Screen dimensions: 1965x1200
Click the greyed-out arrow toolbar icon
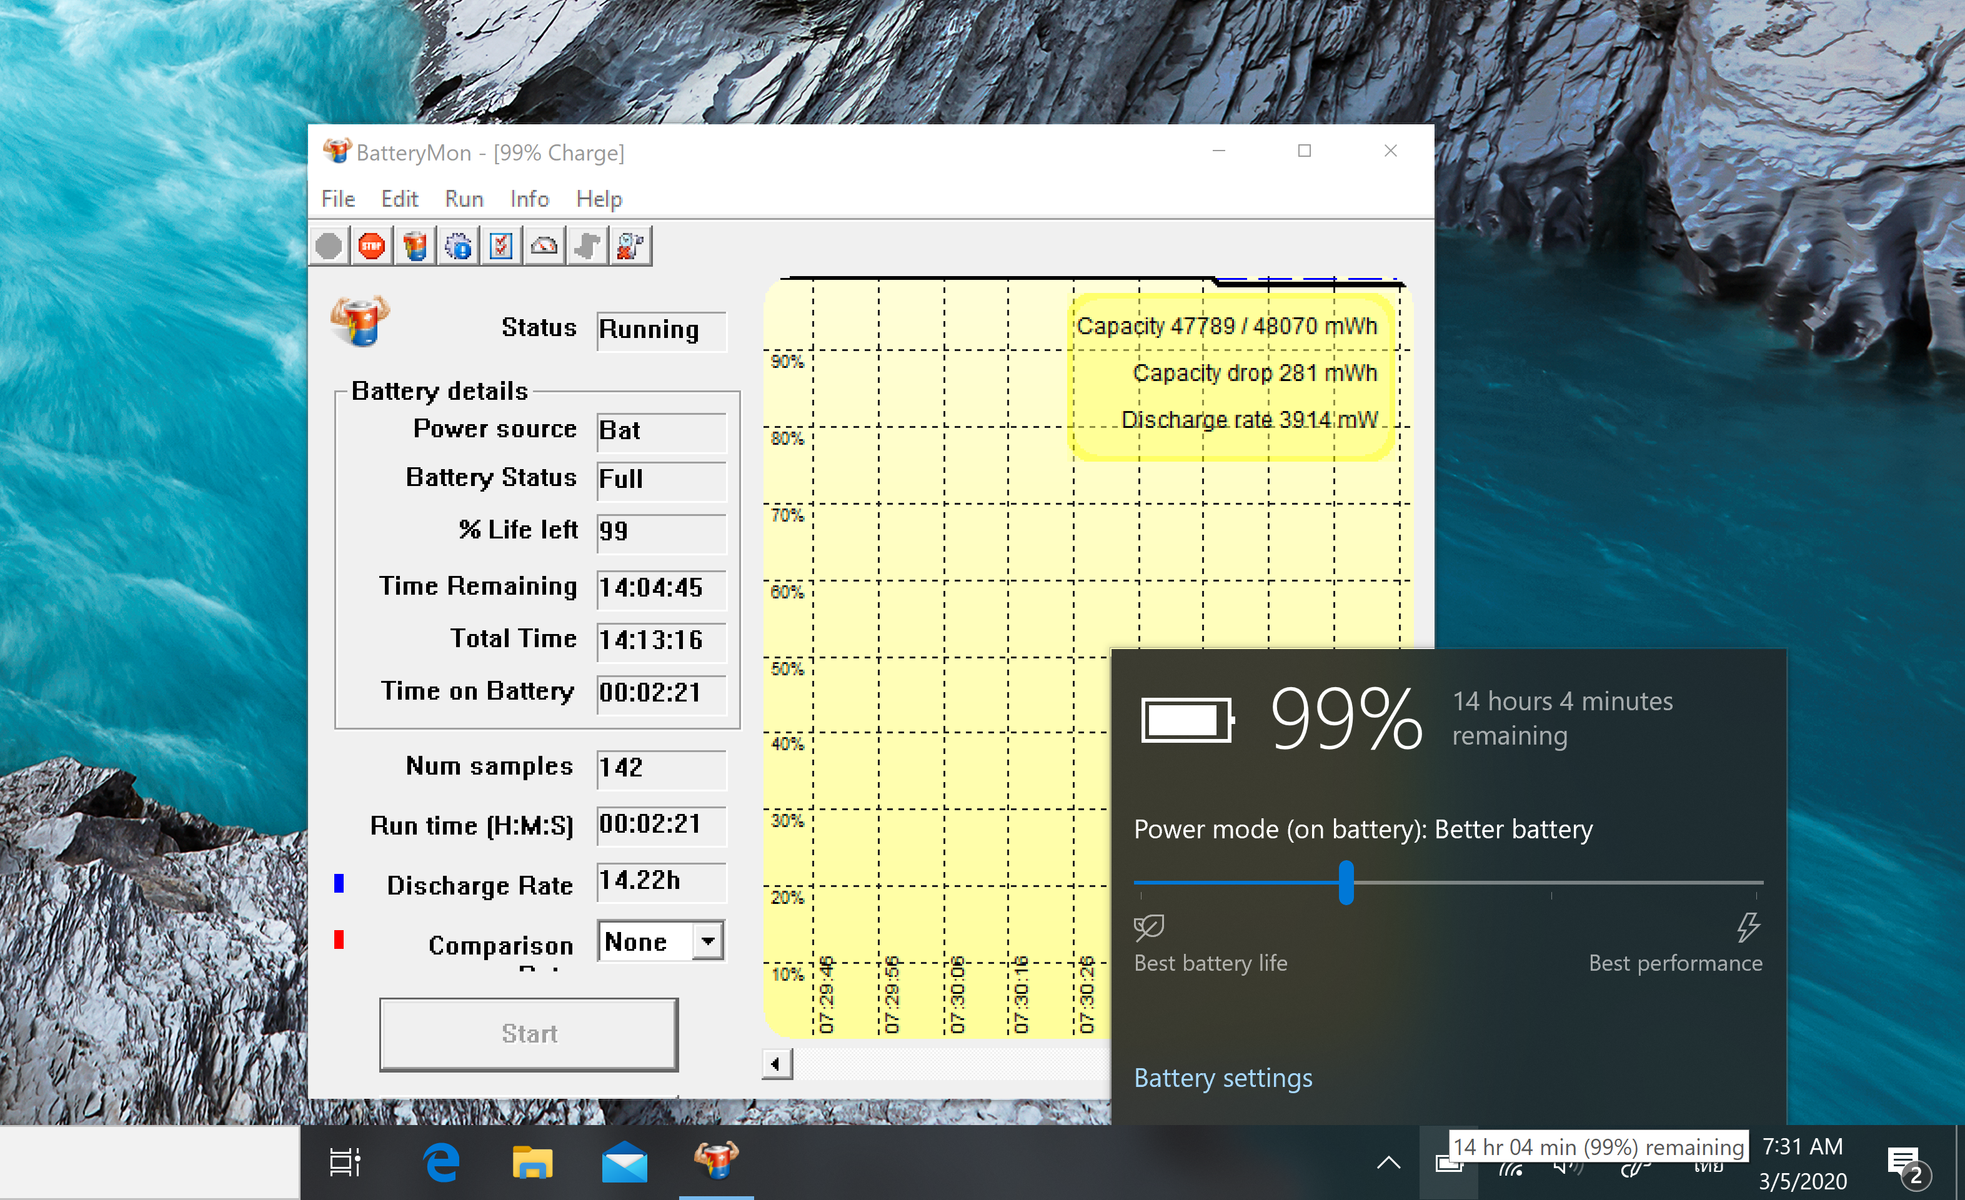[x=587, y=245]
